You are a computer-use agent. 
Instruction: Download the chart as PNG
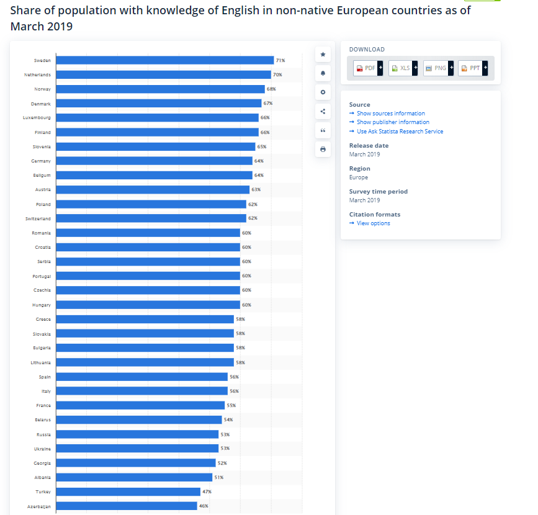436,68
